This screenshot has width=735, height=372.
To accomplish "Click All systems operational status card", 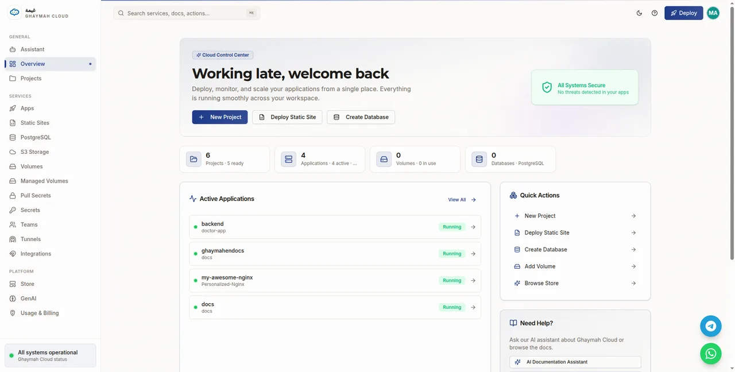I will coord(50,355).
